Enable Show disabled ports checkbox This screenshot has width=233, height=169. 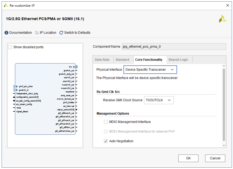click(x=10, y=47)
